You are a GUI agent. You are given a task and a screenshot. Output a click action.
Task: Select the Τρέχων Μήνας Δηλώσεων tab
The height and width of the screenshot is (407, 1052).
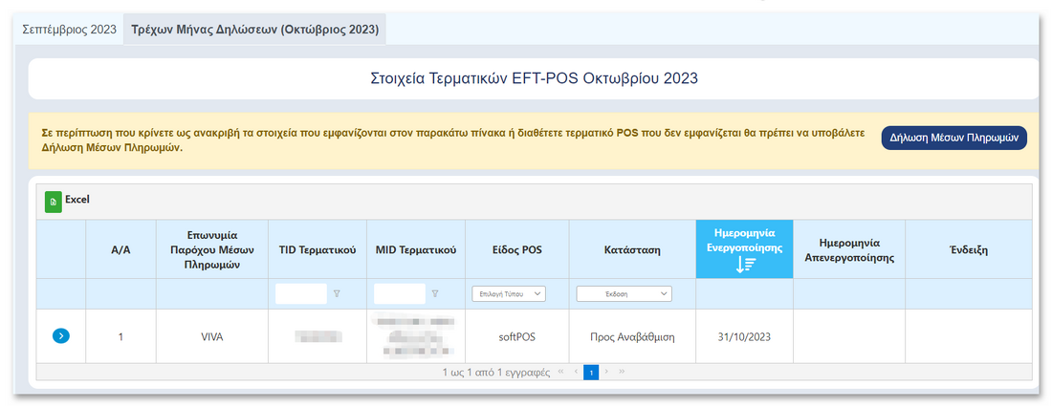point(254,30)
